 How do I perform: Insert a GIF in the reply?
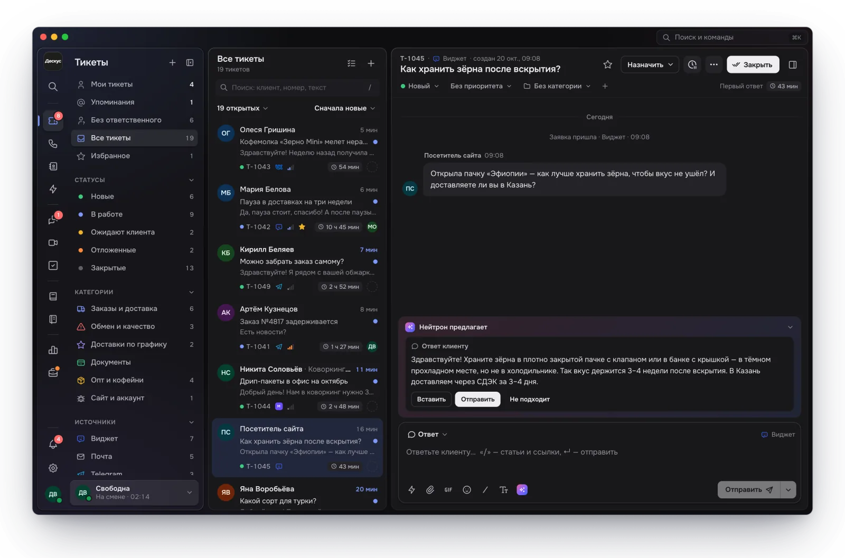tap(448, 490)
